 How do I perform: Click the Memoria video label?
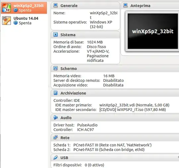[x=67, y=76]
